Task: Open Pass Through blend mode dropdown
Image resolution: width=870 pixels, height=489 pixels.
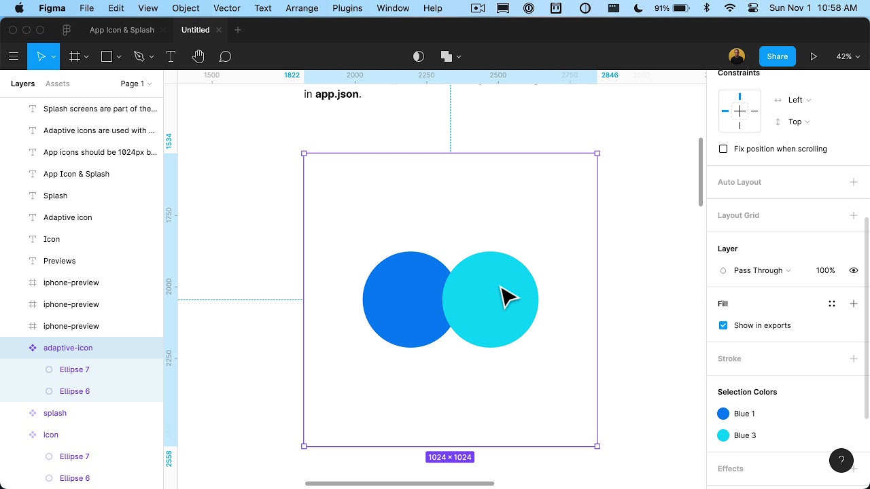Action: pos(762,270)
